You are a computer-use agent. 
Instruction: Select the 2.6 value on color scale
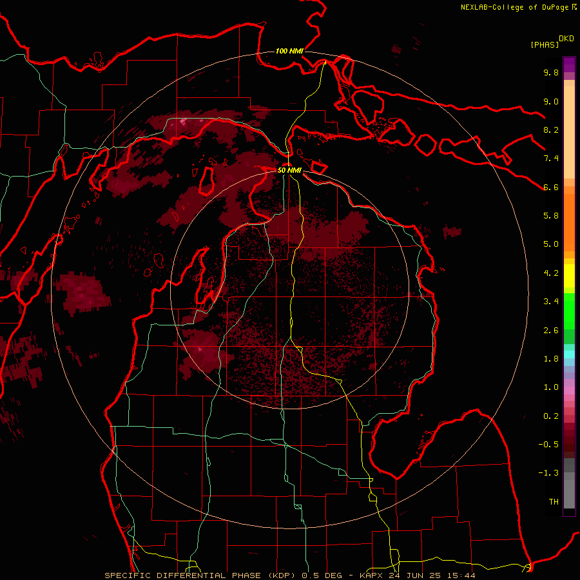[551, 331]
